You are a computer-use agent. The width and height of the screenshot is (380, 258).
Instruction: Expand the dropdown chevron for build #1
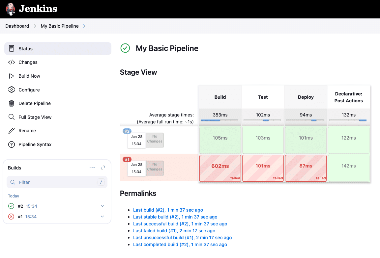(102, 217)
